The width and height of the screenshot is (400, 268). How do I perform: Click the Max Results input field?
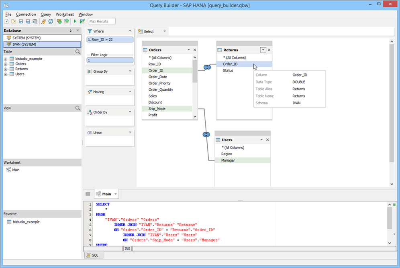(x=102, y=21)
